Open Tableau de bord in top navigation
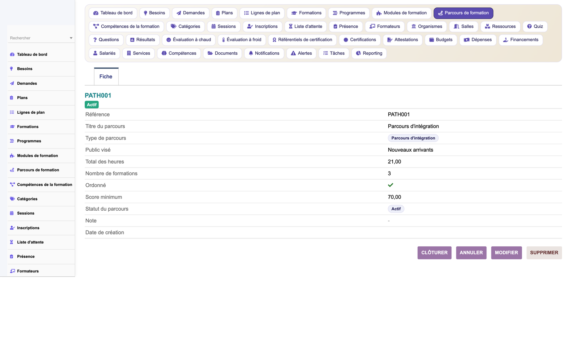 [x=113, y=13]
